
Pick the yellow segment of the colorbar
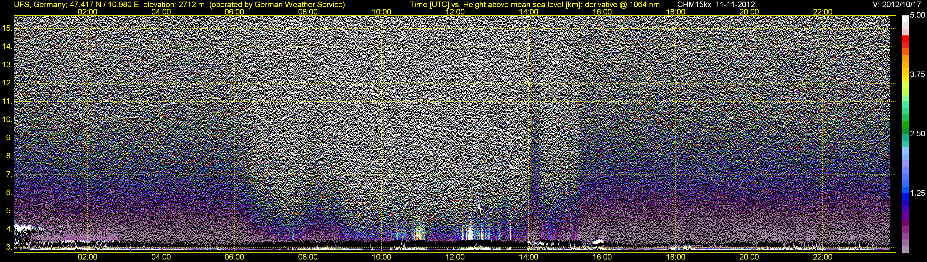pos(905,78)
